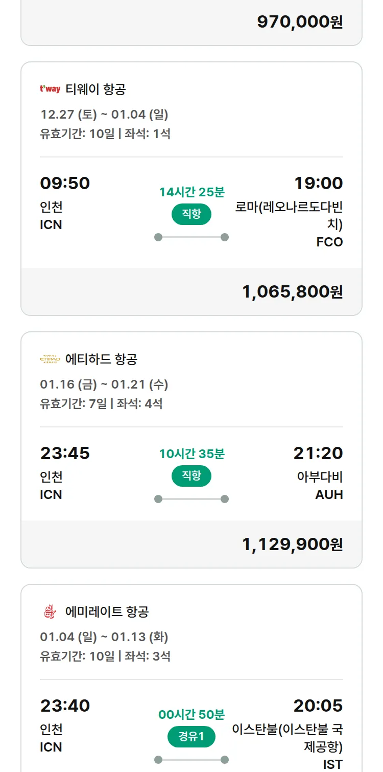
Task: Click the Etihad Airways logo icon
Action: [x=50, y=359]
